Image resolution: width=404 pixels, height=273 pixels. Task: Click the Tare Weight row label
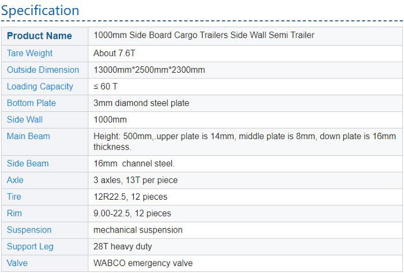point(29,53)
